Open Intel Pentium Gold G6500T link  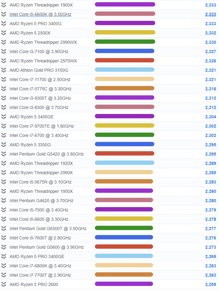click(48, 228)
